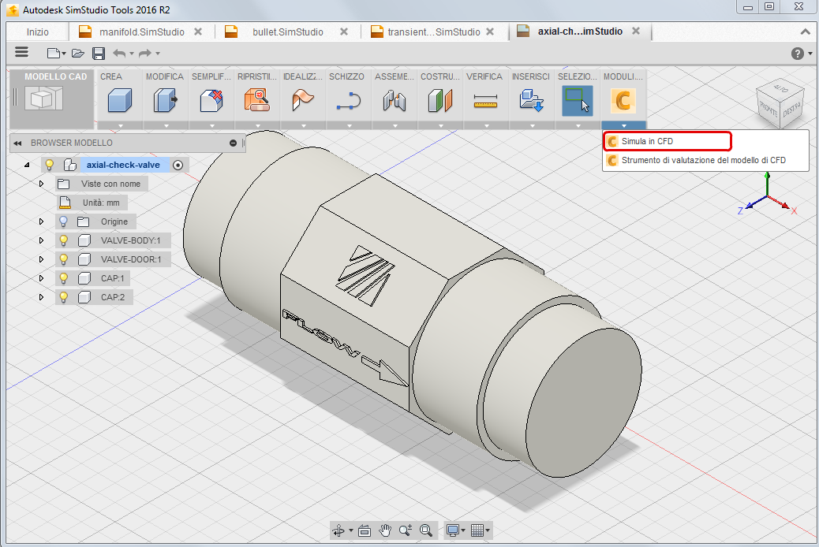Open the MODIFICA dropdown arrow
Image resolution: width=819 pixels, height=547 pixels.
(166, 125)
